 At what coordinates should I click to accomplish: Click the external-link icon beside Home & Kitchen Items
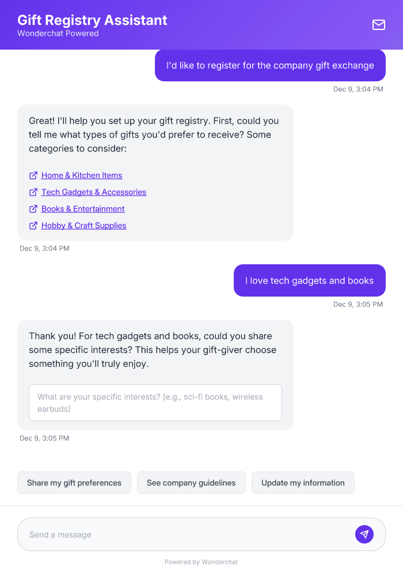[33, 175]
